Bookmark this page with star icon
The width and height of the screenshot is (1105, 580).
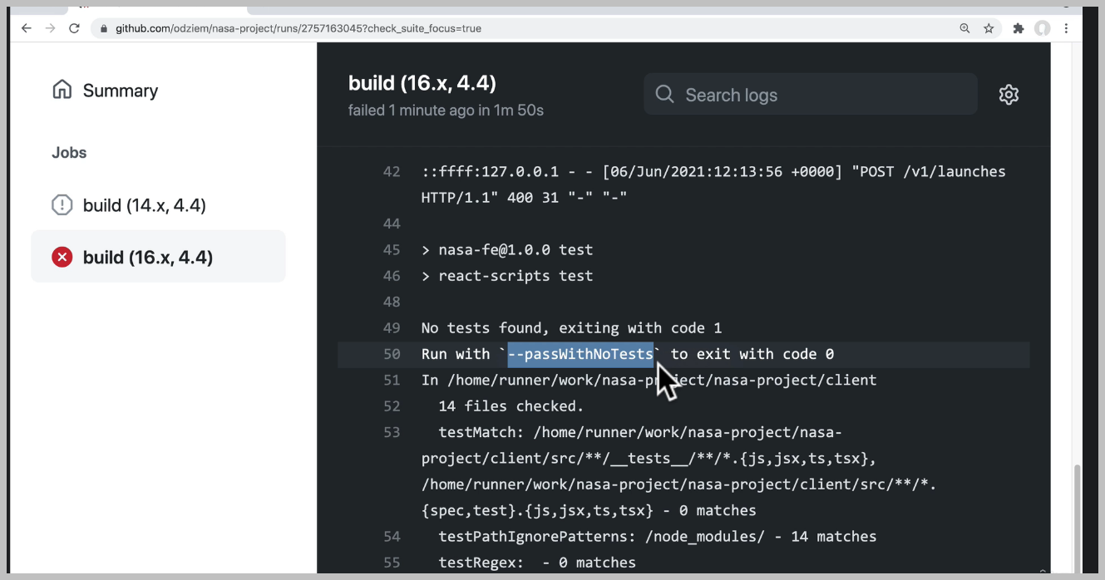coord(989,28)
